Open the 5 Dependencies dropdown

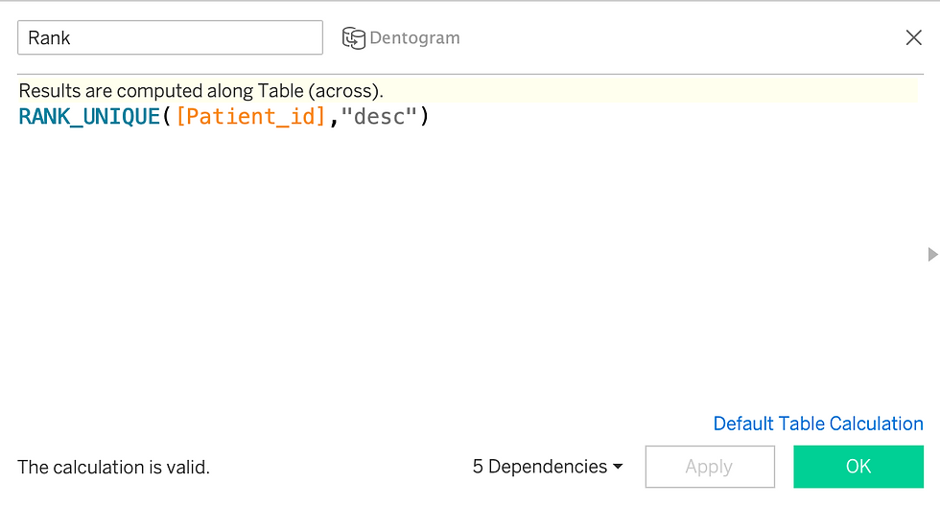pos(548,467)
